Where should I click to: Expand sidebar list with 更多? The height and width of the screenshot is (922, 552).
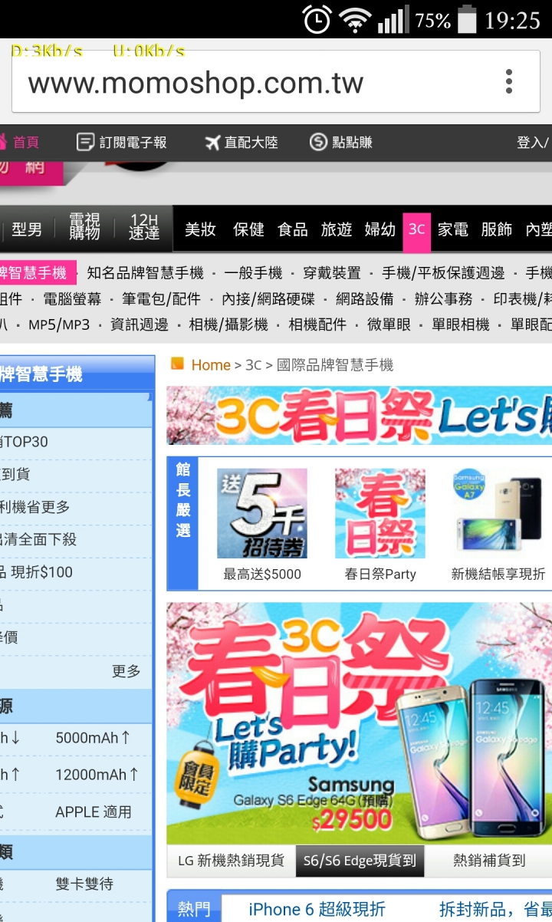127,671
